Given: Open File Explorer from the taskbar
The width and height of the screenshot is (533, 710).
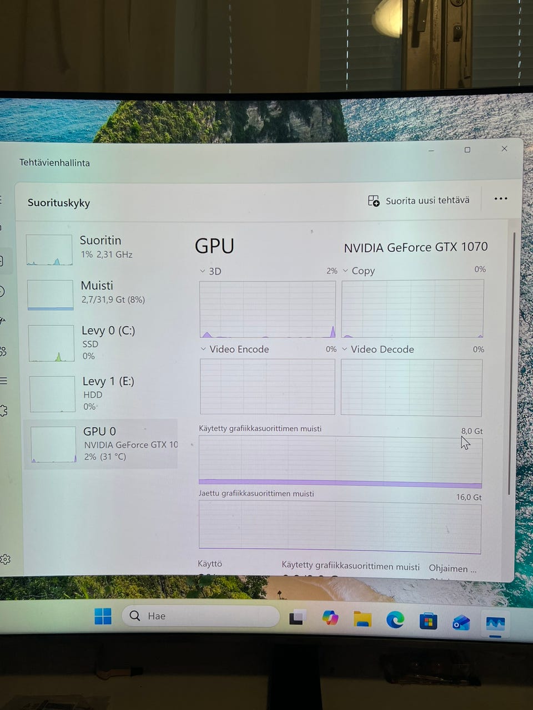Looking at the screenshot, I should tap(363, 619).
